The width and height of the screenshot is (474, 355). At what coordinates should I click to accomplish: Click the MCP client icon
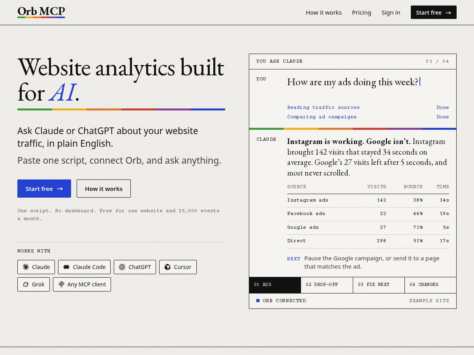[x=61, y=284]
